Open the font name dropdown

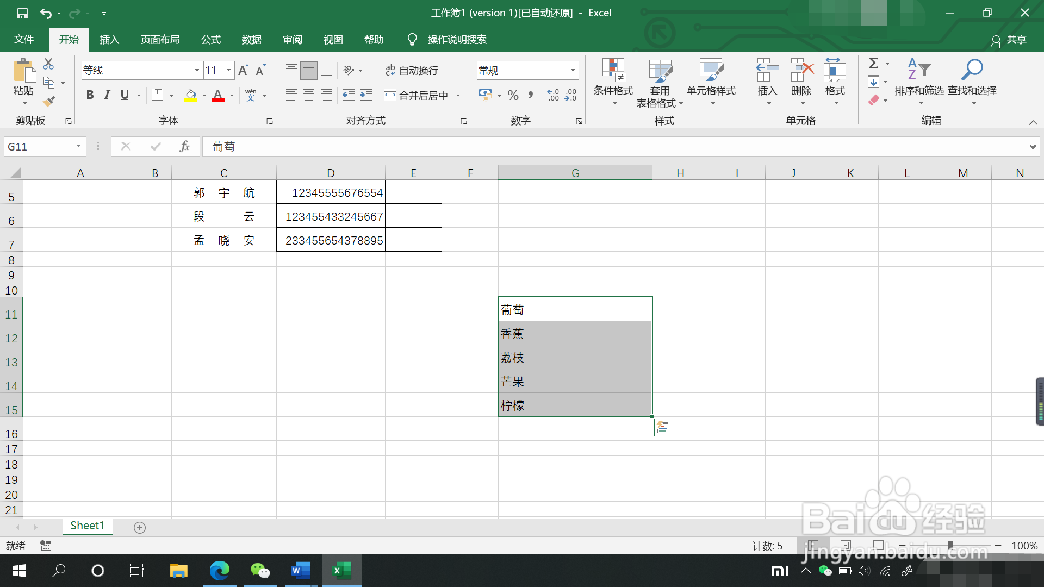pos(197,70)
